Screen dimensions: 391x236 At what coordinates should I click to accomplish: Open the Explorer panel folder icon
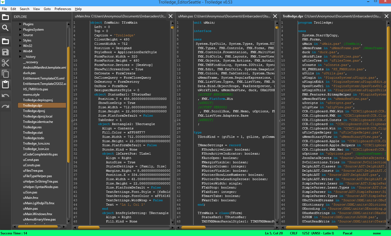point(5,17)
